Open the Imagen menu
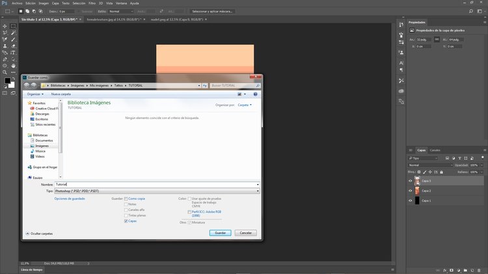 pyautogui.click(x=44, y=3)
